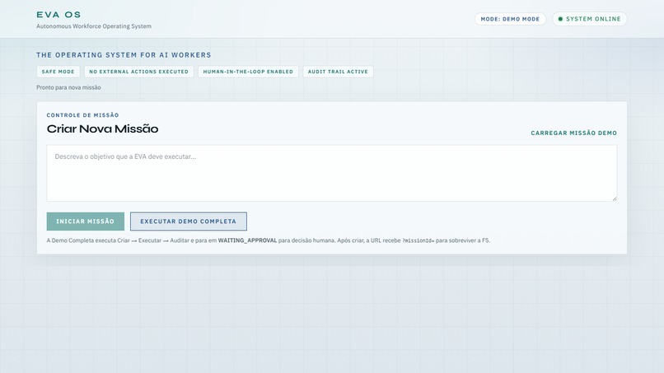Image resolution: width=664 pixels, height=373 pixels.
Task: Click the 'Criar Nova Missão' heading
Action: [102, 128]
